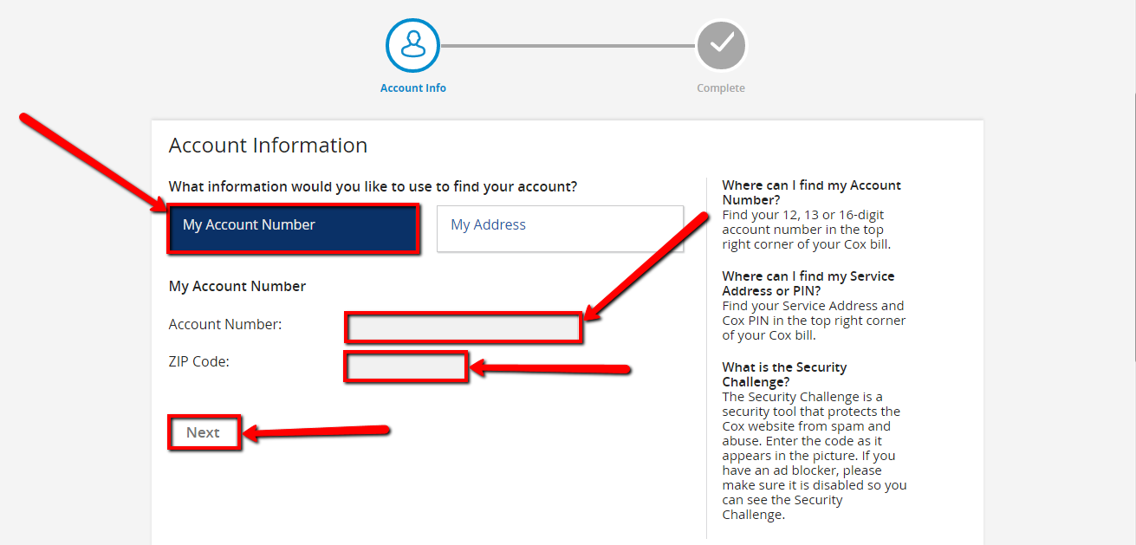Image resolution: width=1136 pixels, height=545 pixels.
Task: Click the progress line between steps
Action: [568, 45]
